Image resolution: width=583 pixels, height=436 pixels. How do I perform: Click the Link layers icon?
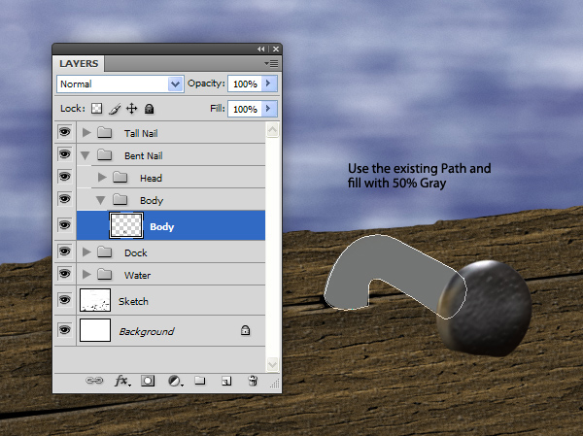click(94, 381)
